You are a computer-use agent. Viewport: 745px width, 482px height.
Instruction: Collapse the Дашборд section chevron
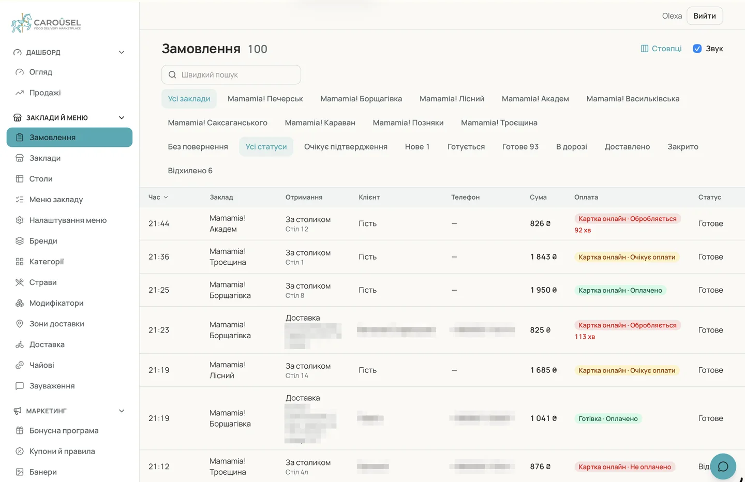(x=122, y=52)
